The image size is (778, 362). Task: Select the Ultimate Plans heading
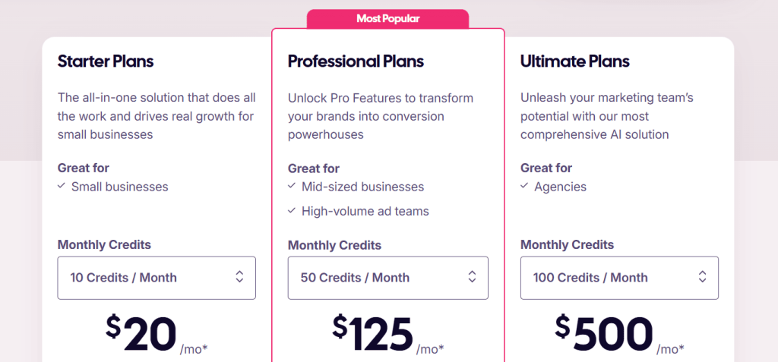pos(574,61)
